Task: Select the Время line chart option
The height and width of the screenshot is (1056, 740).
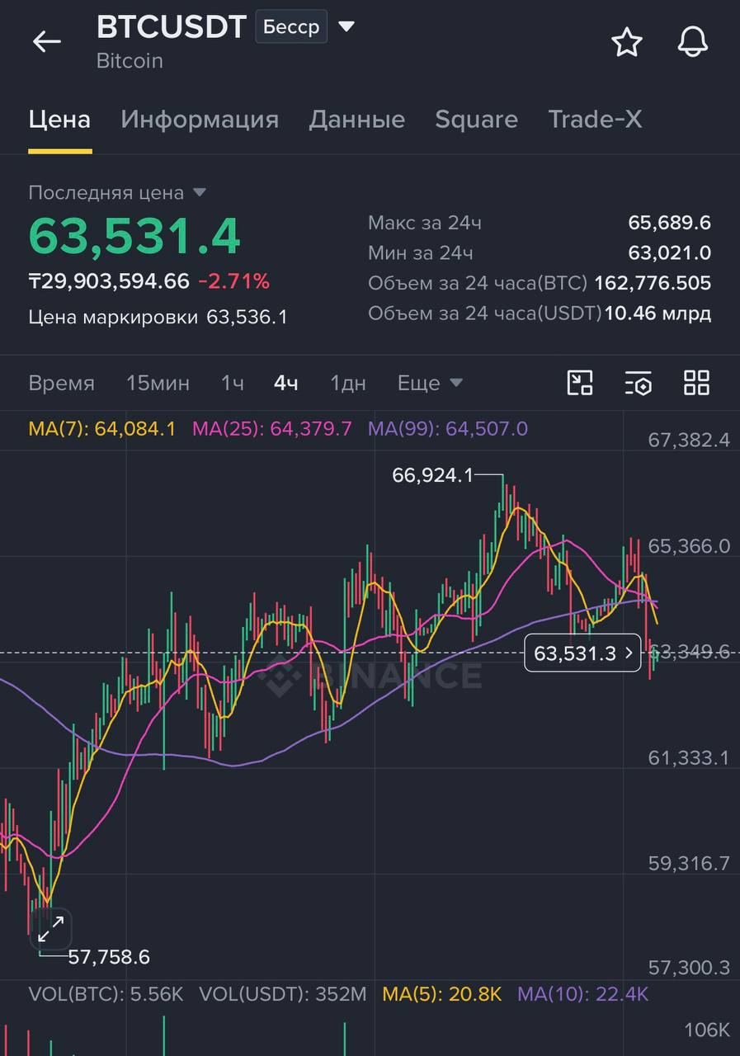Action: tap(61, 384)
